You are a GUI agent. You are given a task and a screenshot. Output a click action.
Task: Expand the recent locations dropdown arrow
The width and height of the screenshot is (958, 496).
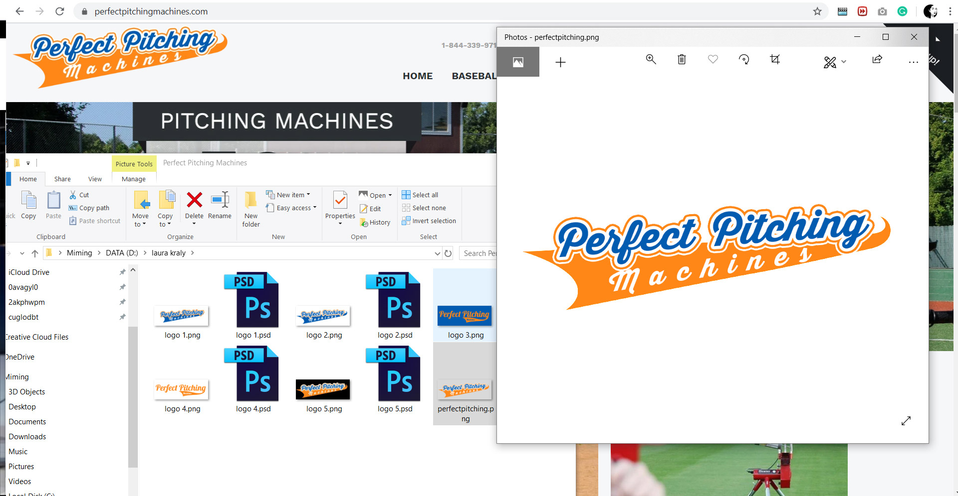[22, 253]
